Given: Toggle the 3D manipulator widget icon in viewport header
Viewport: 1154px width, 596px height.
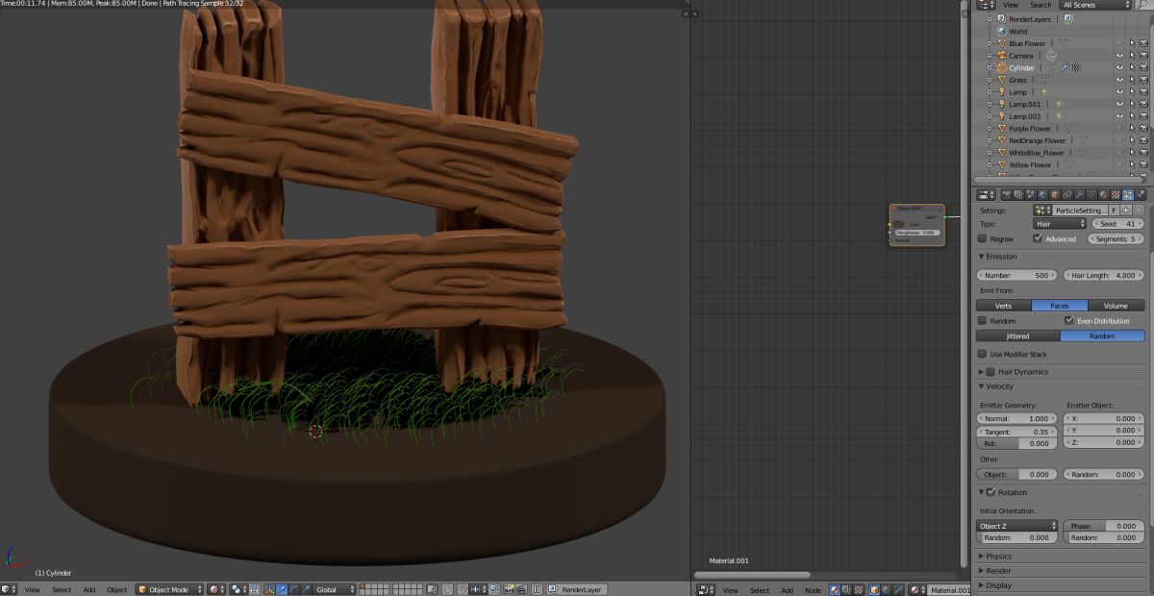Looking at the screenshot, I should 269,589.
